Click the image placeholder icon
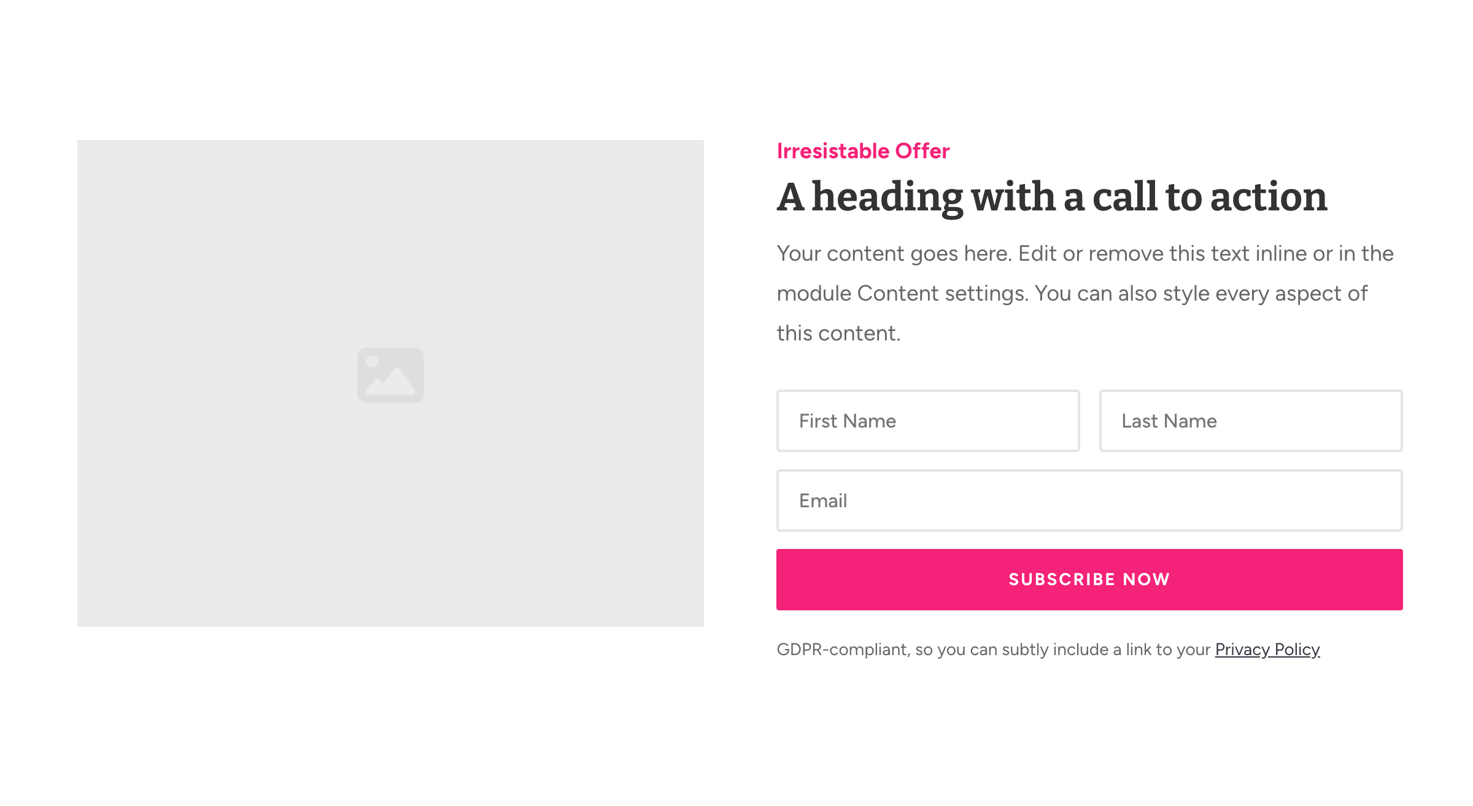The width and height of the screenshot is (1473, 806). [390, 375]
